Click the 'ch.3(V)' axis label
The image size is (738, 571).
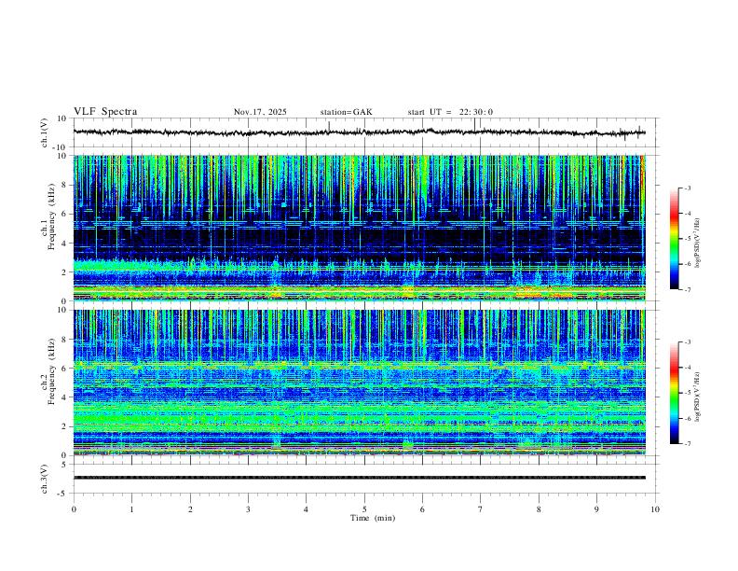(45, 480)
